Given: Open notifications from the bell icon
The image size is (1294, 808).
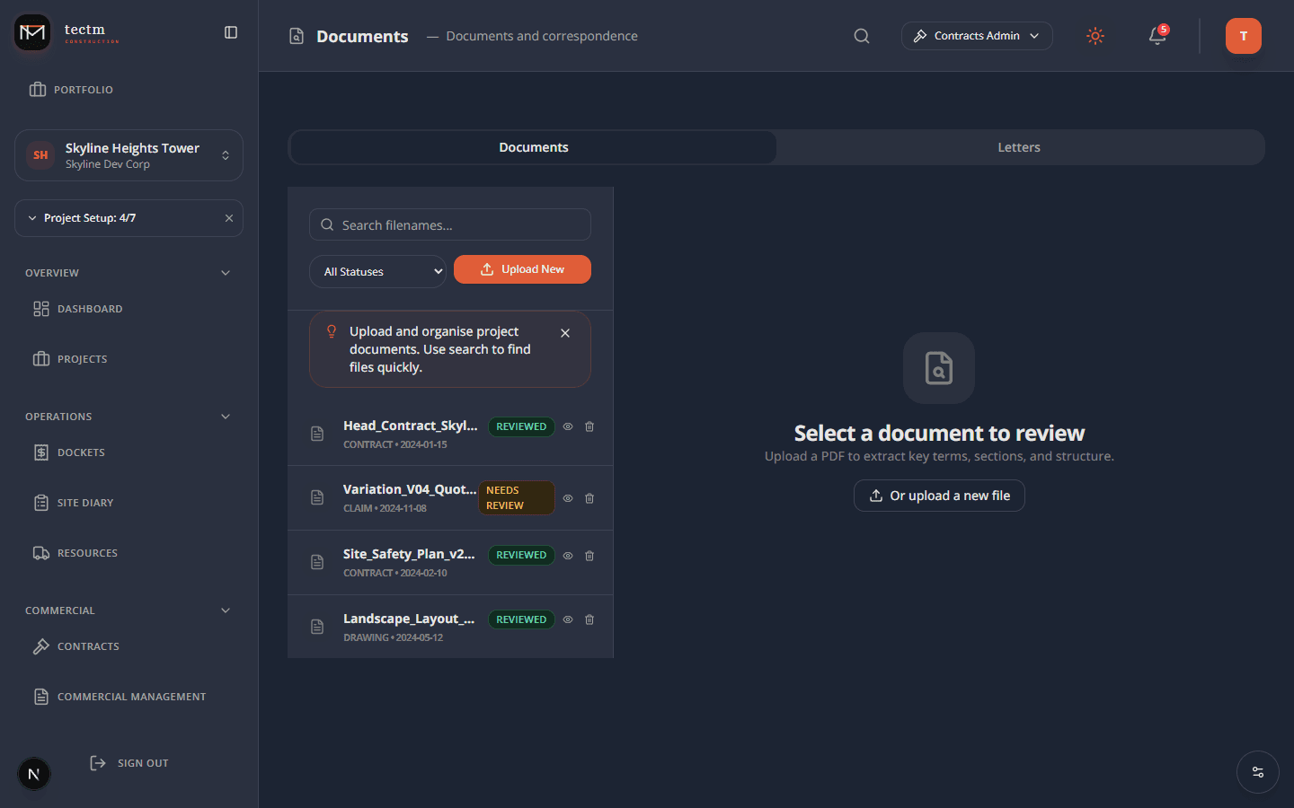Looking at the screenshot, I should (x=1157, y=36).
